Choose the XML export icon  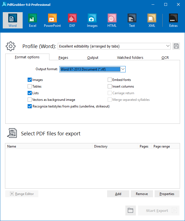tap(152, 20)
